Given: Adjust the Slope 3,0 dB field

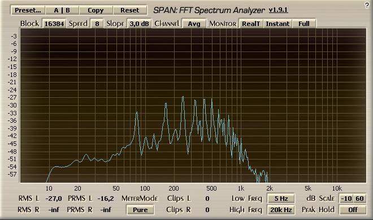Looking at the screenshot, I should tap(139, 24).
